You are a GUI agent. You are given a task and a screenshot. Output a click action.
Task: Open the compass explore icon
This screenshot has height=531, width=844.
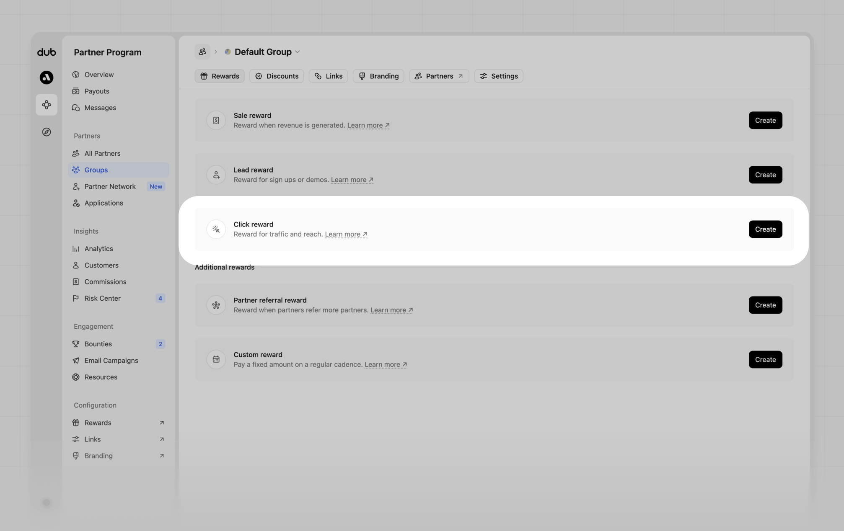[x=47, y=132]
